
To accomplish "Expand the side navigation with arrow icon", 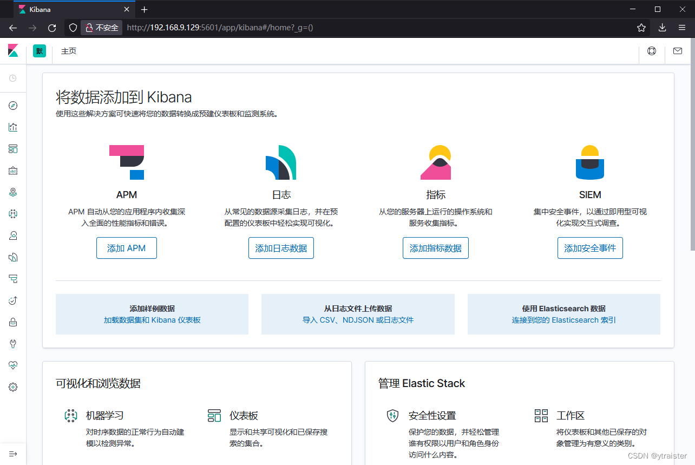I will coord(13,454).
